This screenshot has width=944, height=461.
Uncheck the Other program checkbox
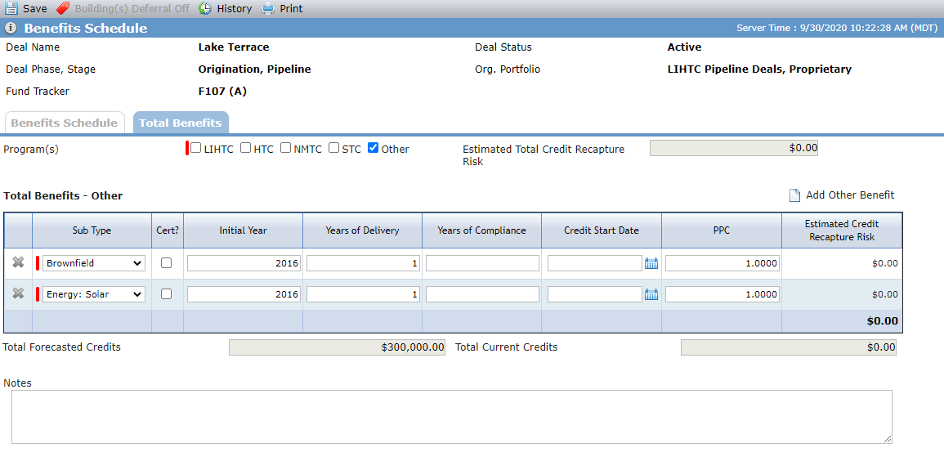374,148
